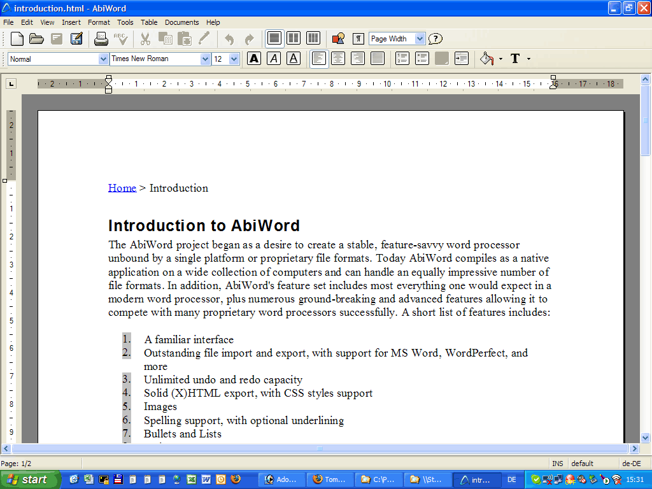Insert bulleted list from toolbar
The image size is (652, 489).
point(422,59)
